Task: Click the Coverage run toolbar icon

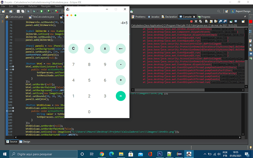Action: (x=49, y=11)
